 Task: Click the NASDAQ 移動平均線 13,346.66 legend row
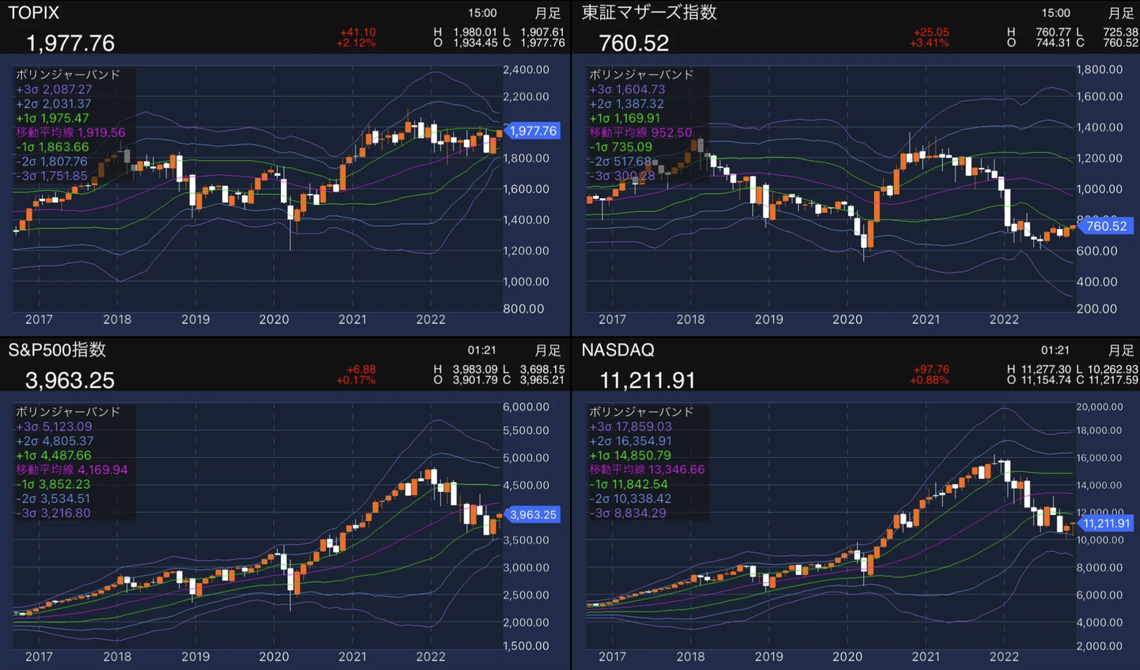click(x=647, y=470)
